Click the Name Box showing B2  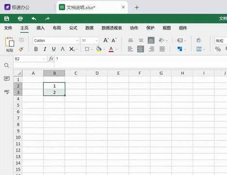(28, 59)
